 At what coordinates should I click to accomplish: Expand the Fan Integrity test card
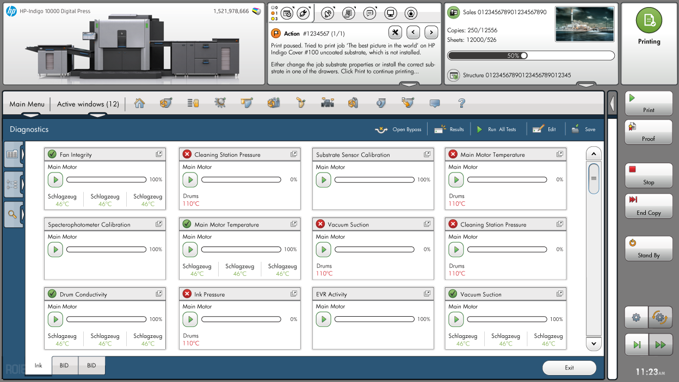(x=159, y=155)
